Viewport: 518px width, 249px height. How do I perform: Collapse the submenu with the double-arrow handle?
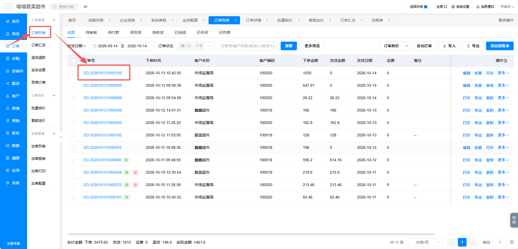tap(61, 137)
